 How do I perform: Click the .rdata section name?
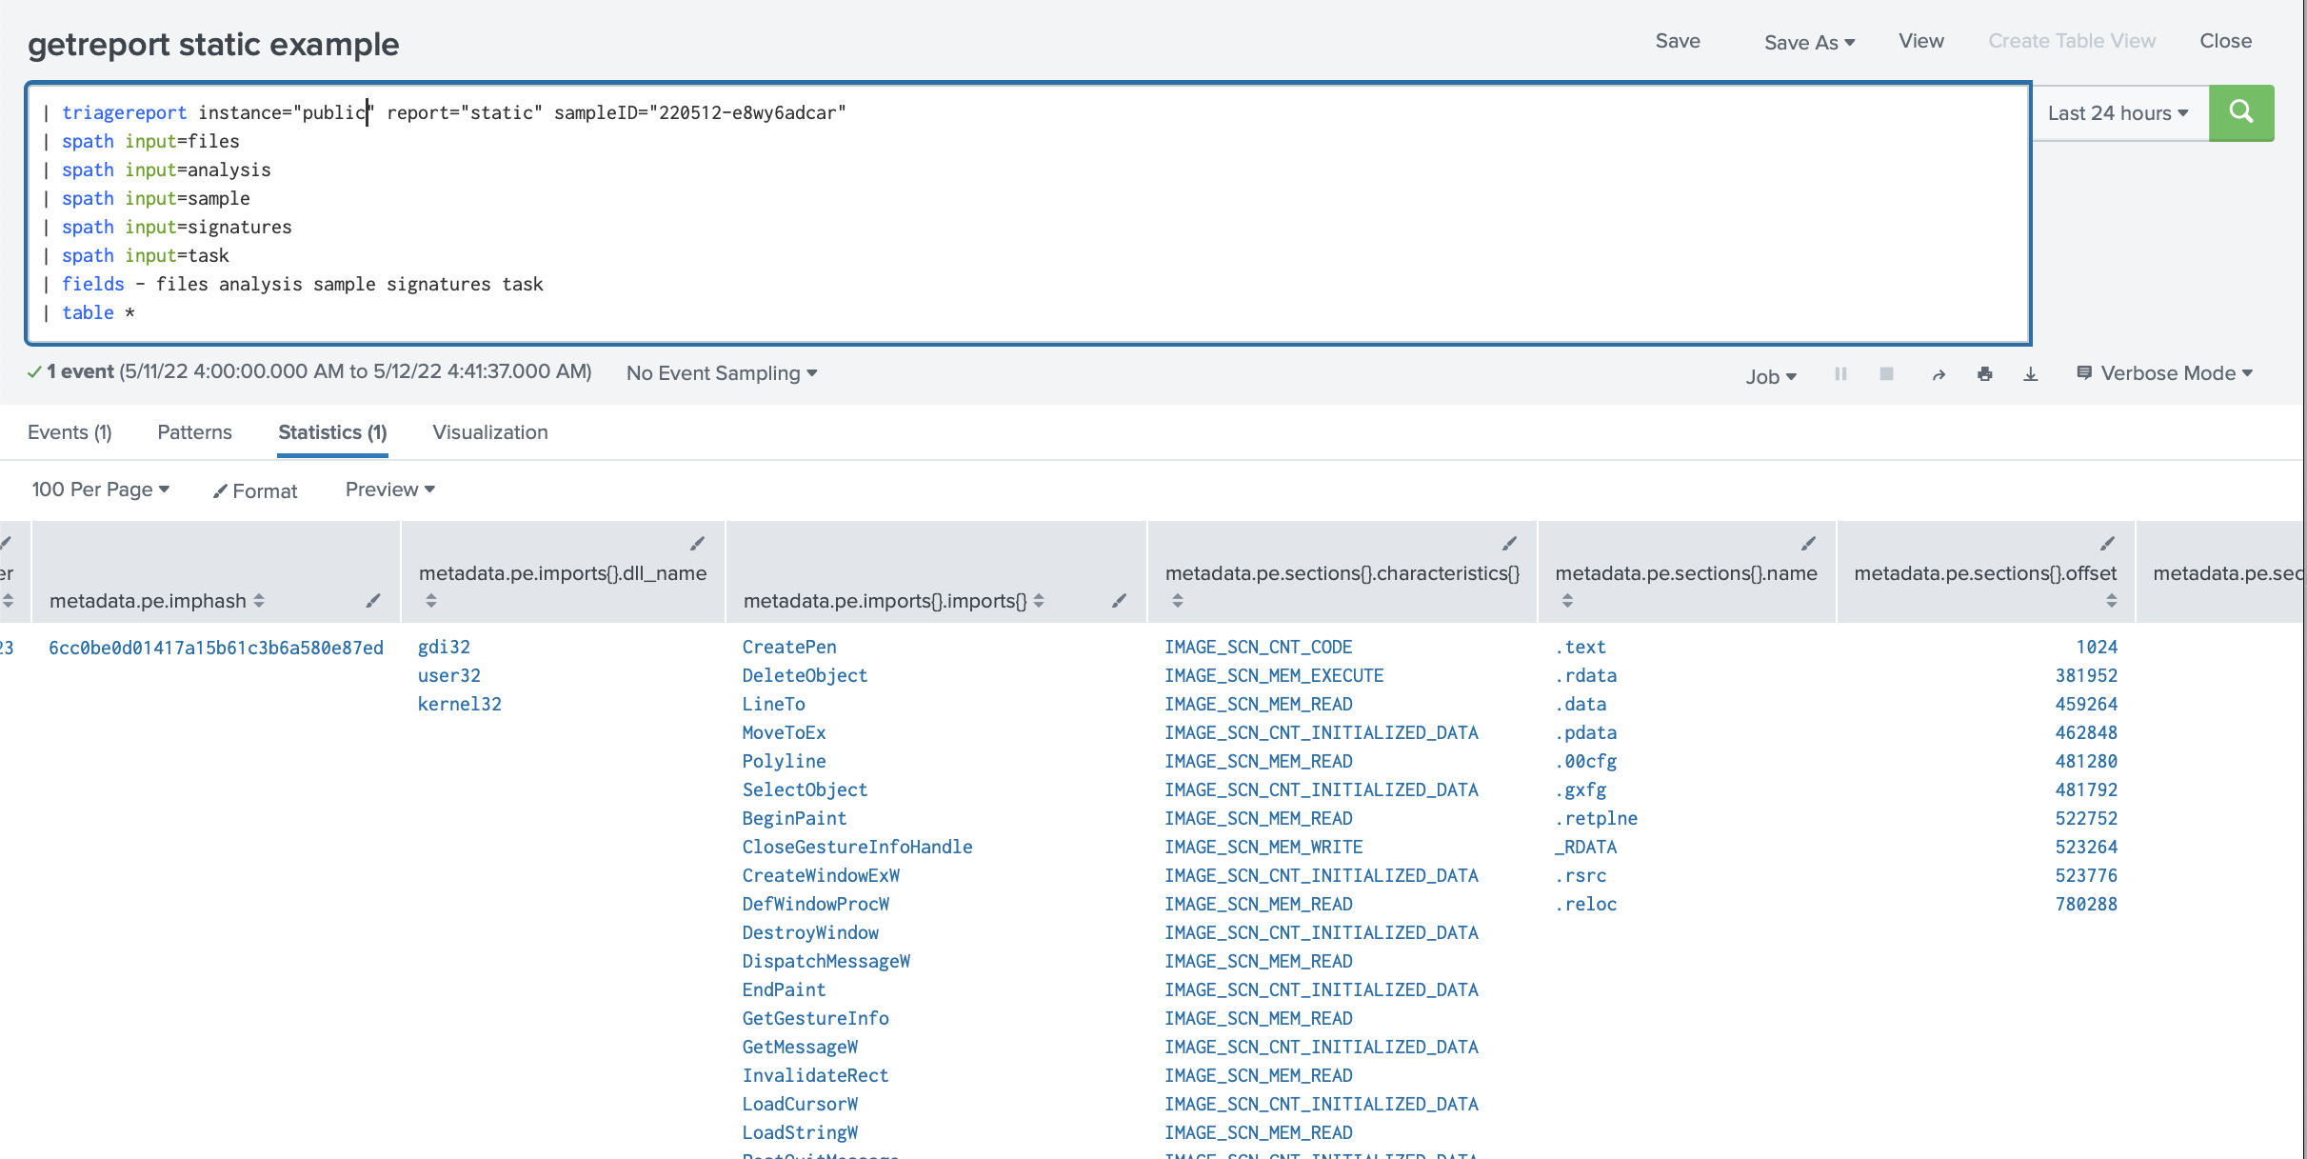[x=1586, y=675]
